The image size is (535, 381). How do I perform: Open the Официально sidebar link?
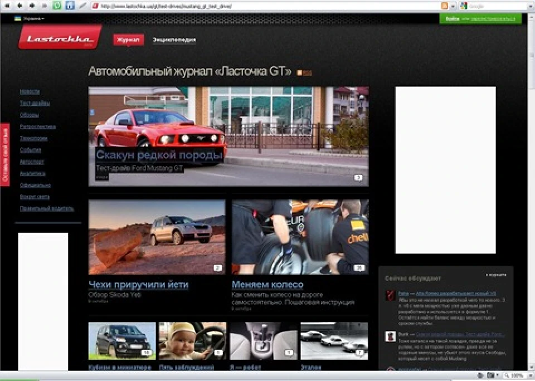pyautogui.click(x=36, y=185)
